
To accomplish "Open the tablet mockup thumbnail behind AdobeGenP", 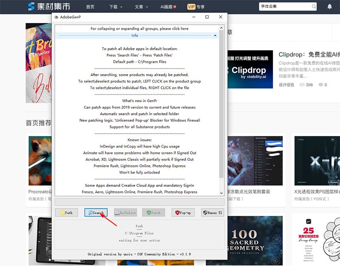I will coord(40,240).
